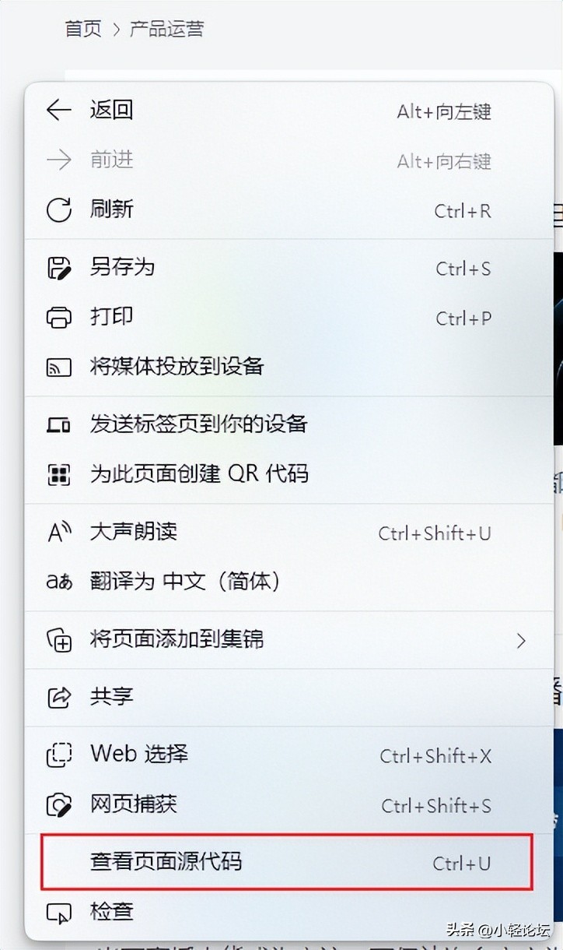Click the send-tab devices icon
The width and height of the screenshot is (563, 950).
click(x=59, y=425)
